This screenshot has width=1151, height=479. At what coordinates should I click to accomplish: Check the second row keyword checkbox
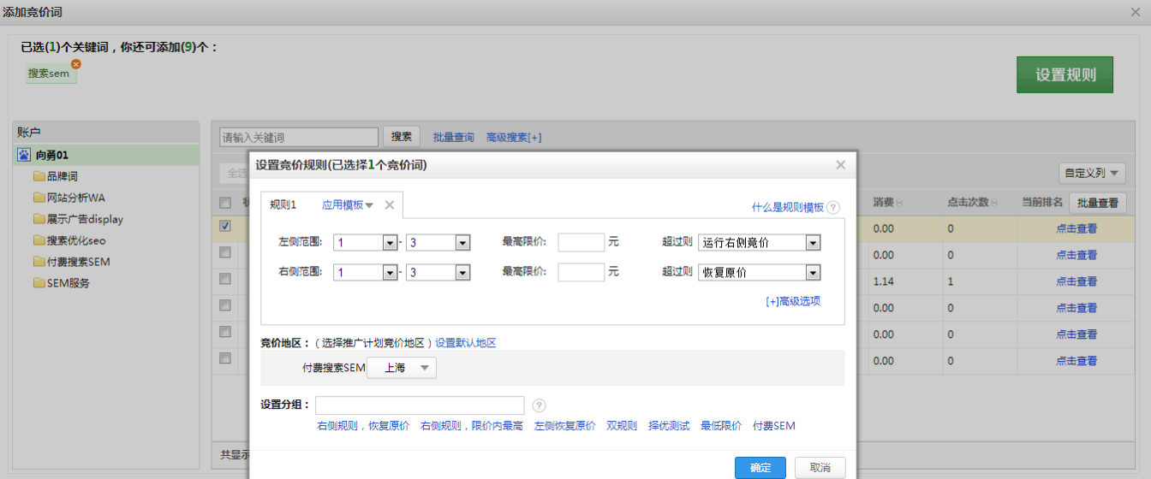pyautogui.click(x=225, y=252)
